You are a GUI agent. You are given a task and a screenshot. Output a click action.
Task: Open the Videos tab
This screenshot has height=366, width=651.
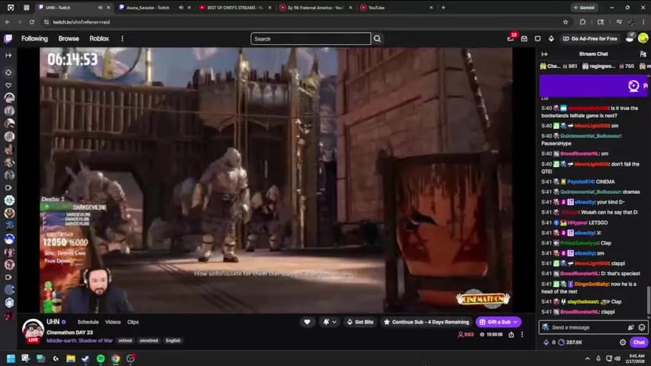click(113, 322)
